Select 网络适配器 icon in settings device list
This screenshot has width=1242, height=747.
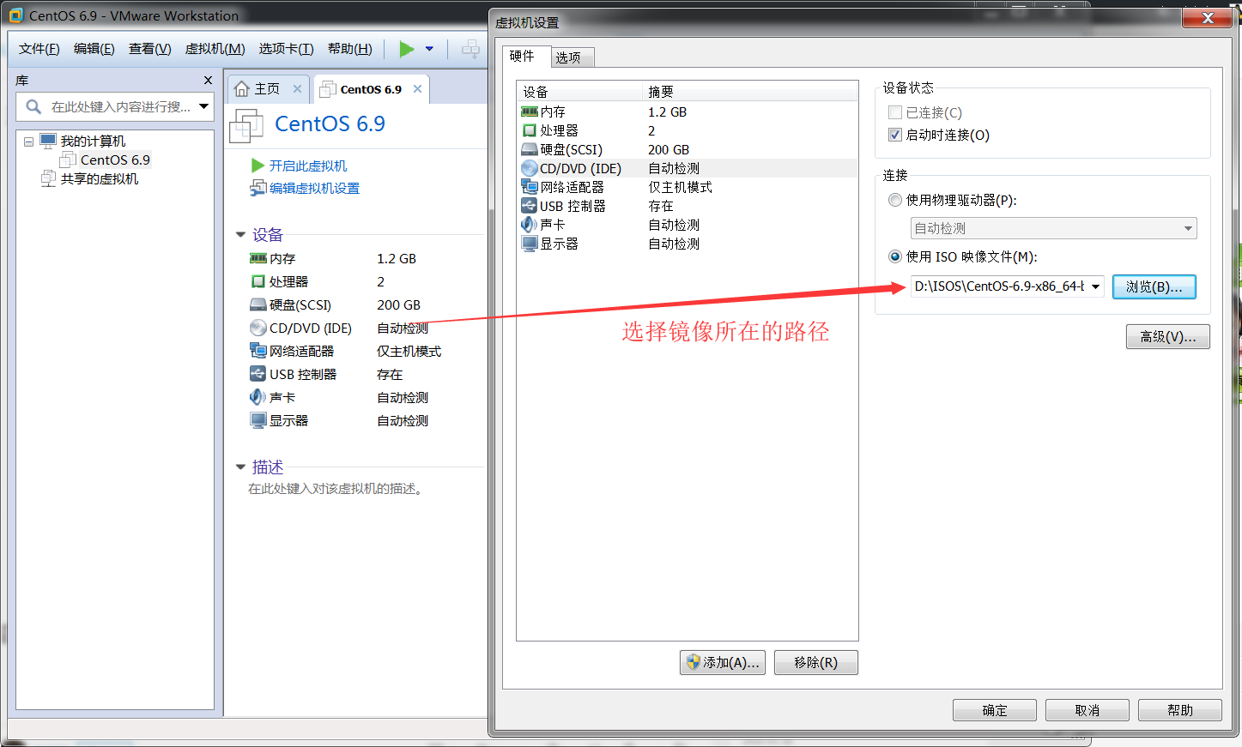click(530, 187)
